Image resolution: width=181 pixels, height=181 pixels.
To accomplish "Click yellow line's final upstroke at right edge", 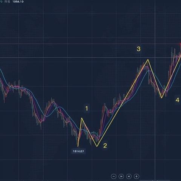I will point(172,75).
